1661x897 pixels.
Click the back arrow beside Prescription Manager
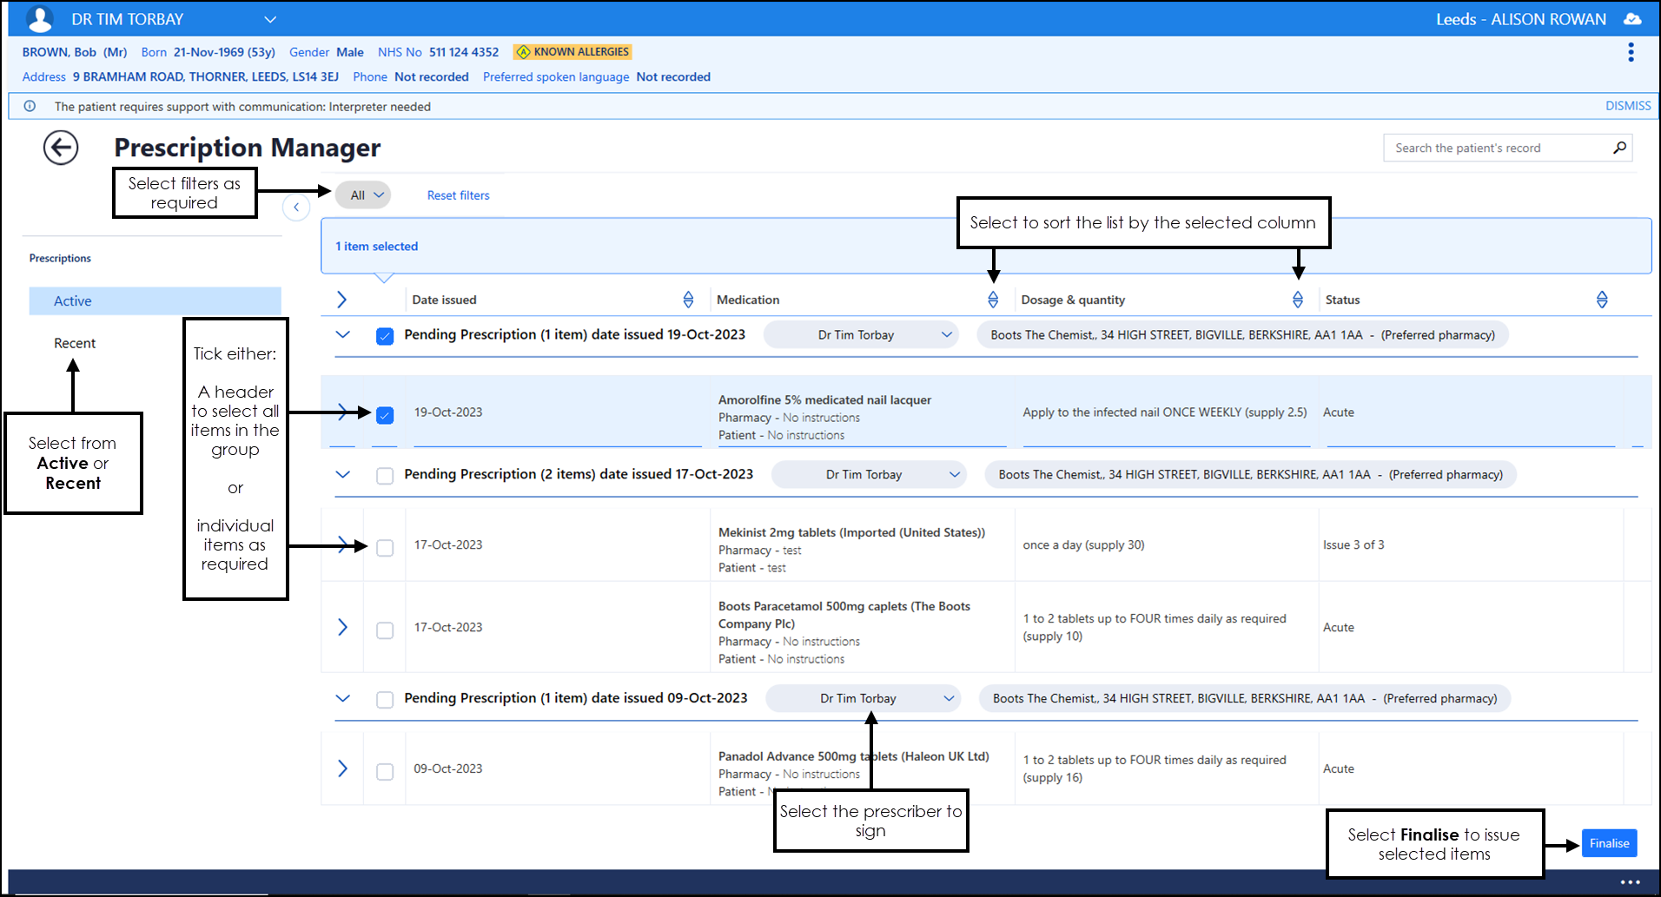click(x=61, y=148)
